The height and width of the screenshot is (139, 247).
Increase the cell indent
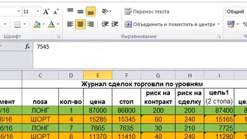tap(115, 24)
